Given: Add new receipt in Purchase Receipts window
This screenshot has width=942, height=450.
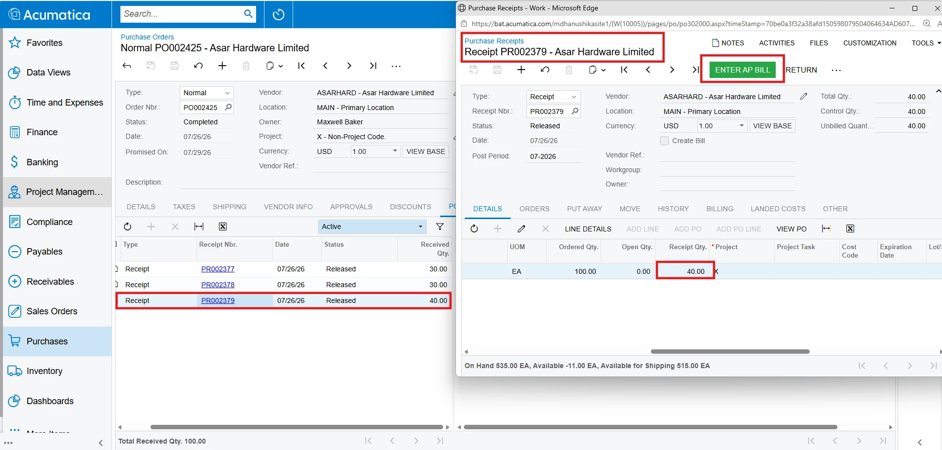Looking at the screenshot, I should click(x=521, y=70).
